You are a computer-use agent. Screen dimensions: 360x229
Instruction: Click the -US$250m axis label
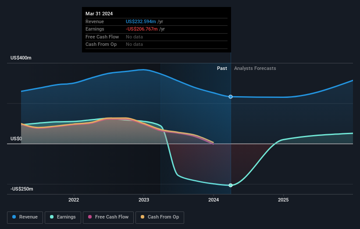[x=22, y=189]
